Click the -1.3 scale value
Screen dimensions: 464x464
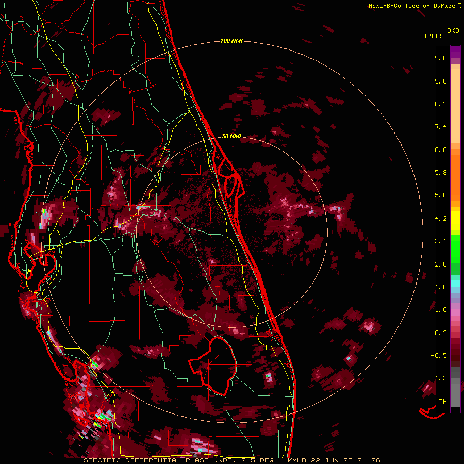[x=439, y=378]
